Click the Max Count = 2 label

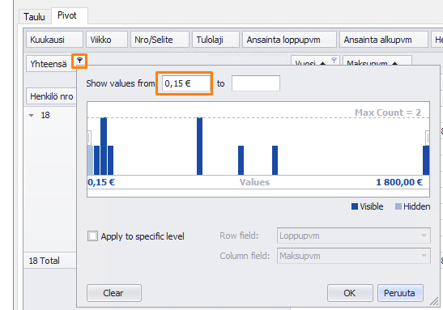click(x=388, y=113)
